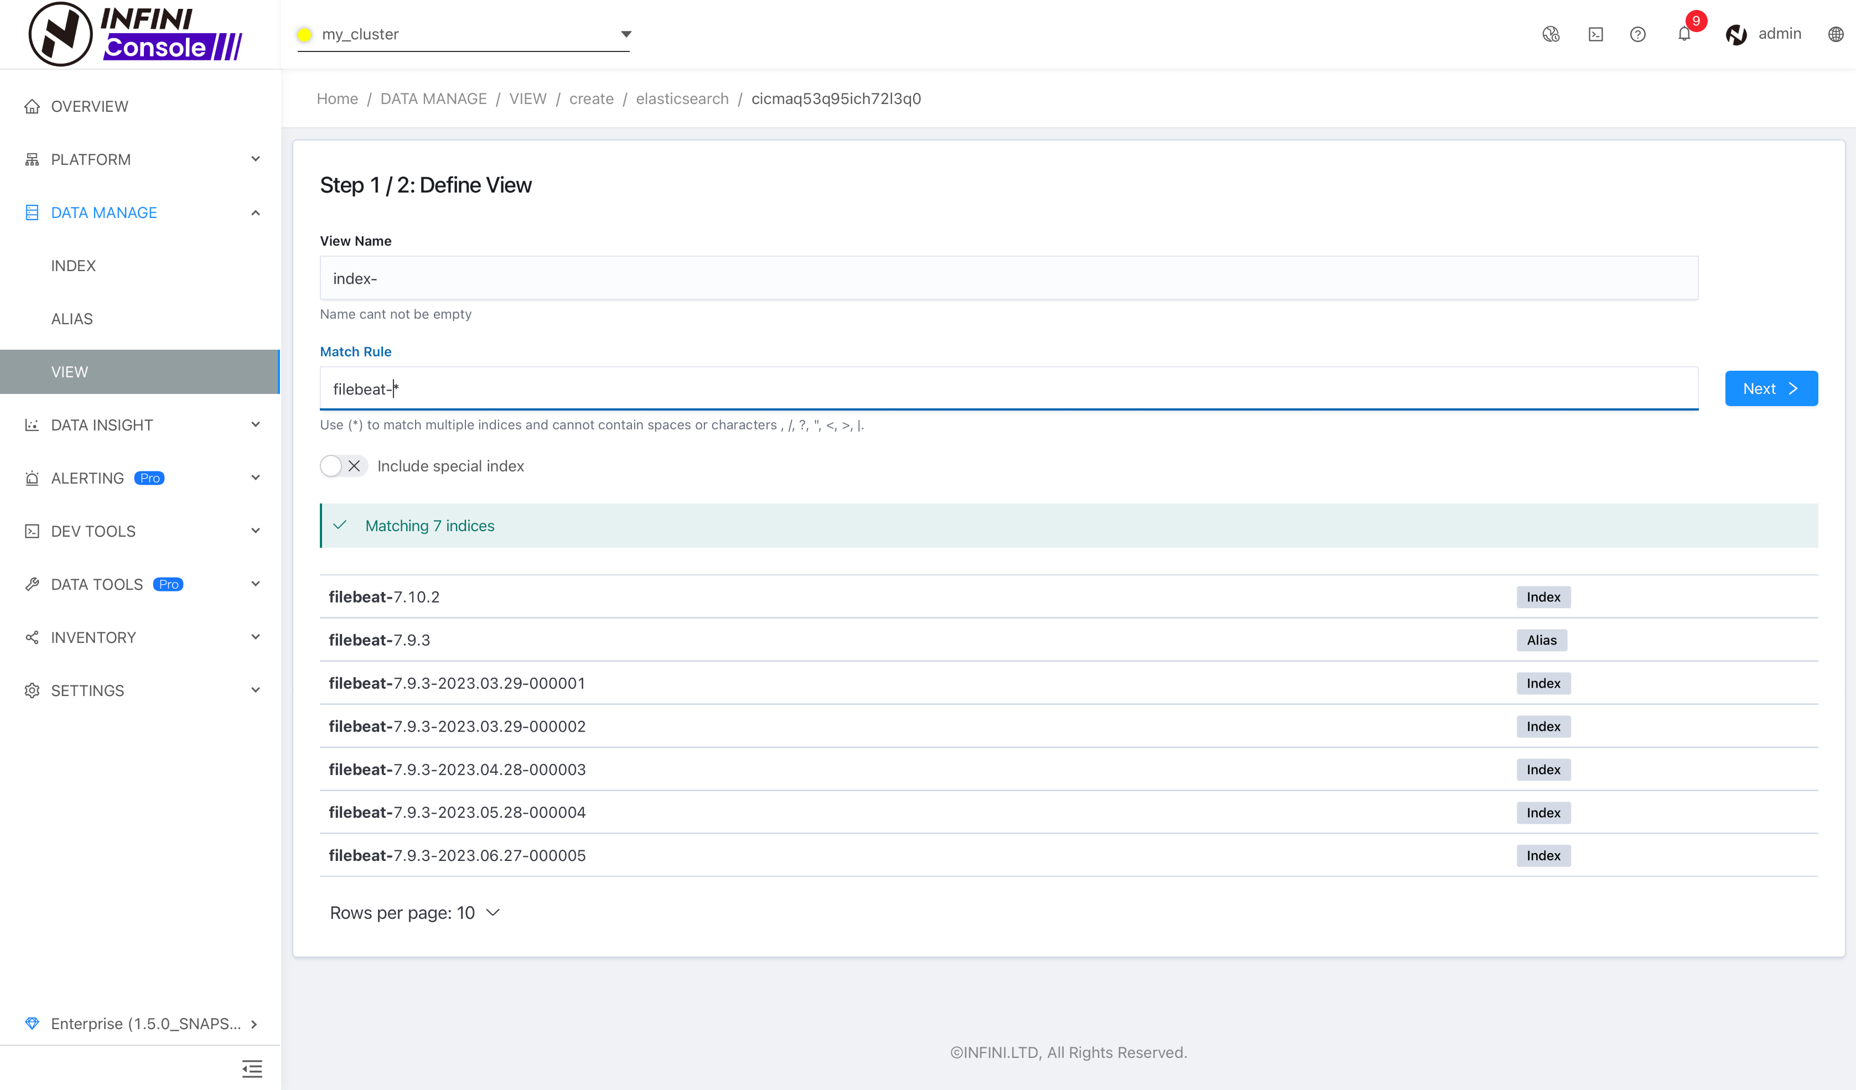Screen dimensions: 1856x1090
Task: Expand the Rows per page 10 dropdown
Action: 493,912
